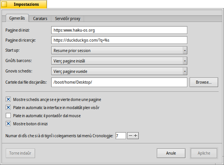
Task: Uncheck Mostre schedis ancje se e je vierte
Action: pos(8,99)
